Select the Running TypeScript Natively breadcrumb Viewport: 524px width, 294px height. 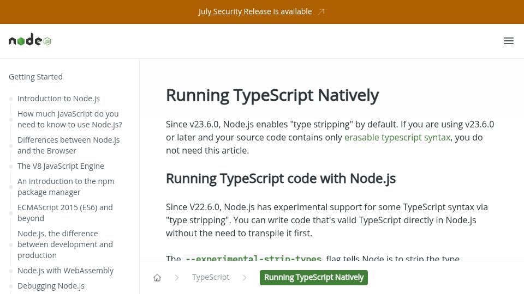(314, 278)
